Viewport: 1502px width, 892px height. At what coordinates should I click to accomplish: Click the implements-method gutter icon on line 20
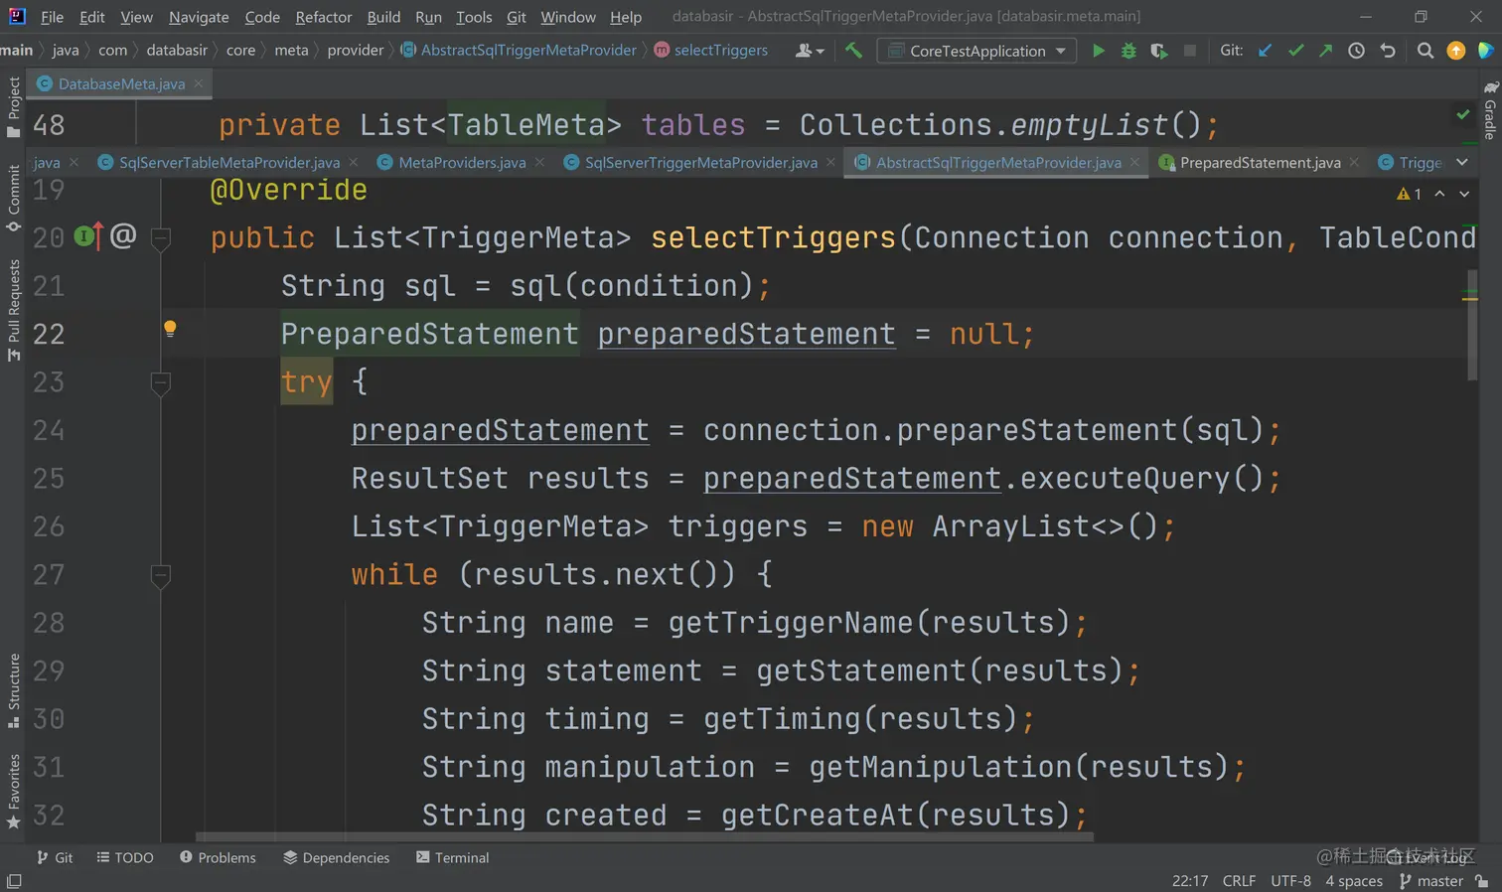coord(87,236)
